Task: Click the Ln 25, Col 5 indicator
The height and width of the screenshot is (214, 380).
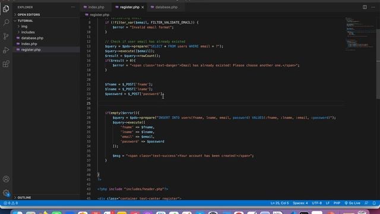Action: 280,203
